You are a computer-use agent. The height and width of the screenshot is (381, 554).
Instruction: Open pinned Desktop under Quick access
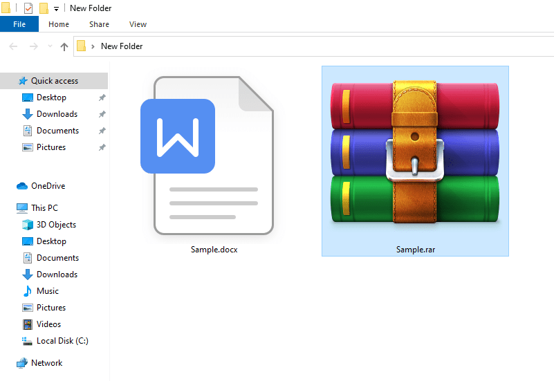[51, 97]
